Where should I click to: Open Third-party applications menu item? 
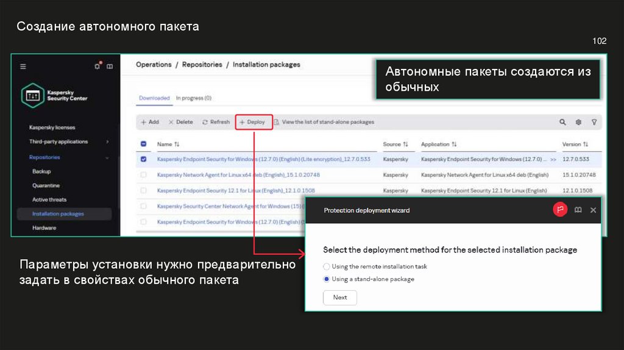(58, 141)
